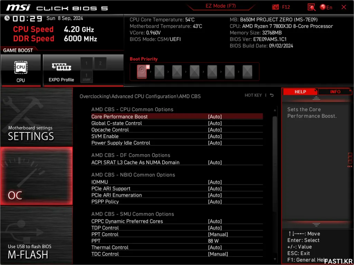Open the SETTINGS motherboard section
This screenshot has height=265, width=354.
[36, 117]
